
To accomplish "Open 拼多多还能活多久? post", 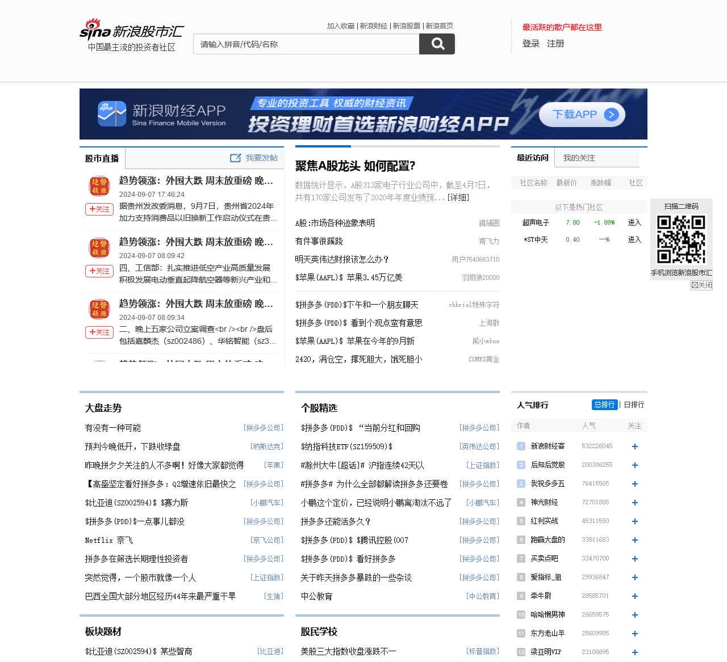I will (x=336, y=522).
